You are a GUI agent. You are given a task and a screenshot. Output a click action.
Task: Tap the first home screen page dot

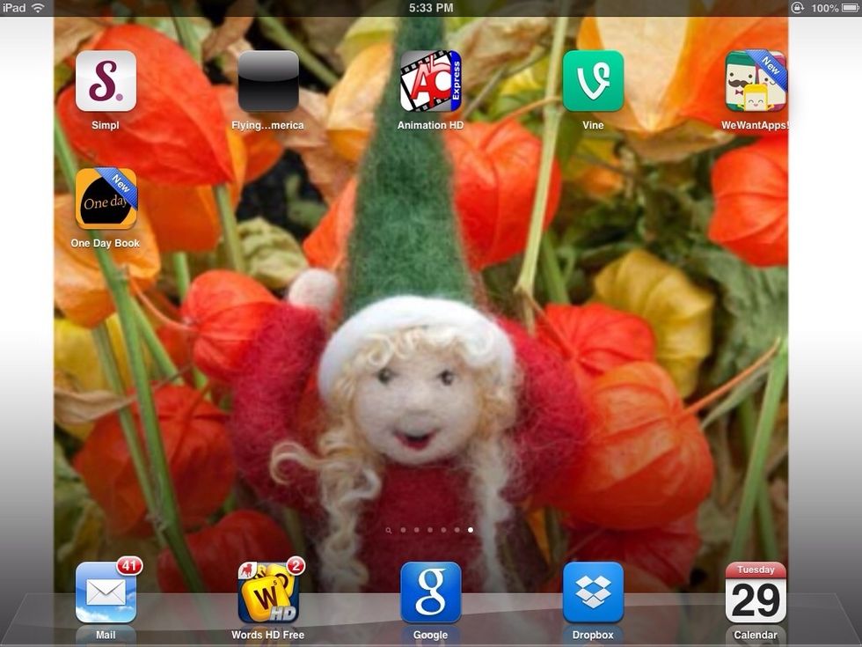click(403, 531)
